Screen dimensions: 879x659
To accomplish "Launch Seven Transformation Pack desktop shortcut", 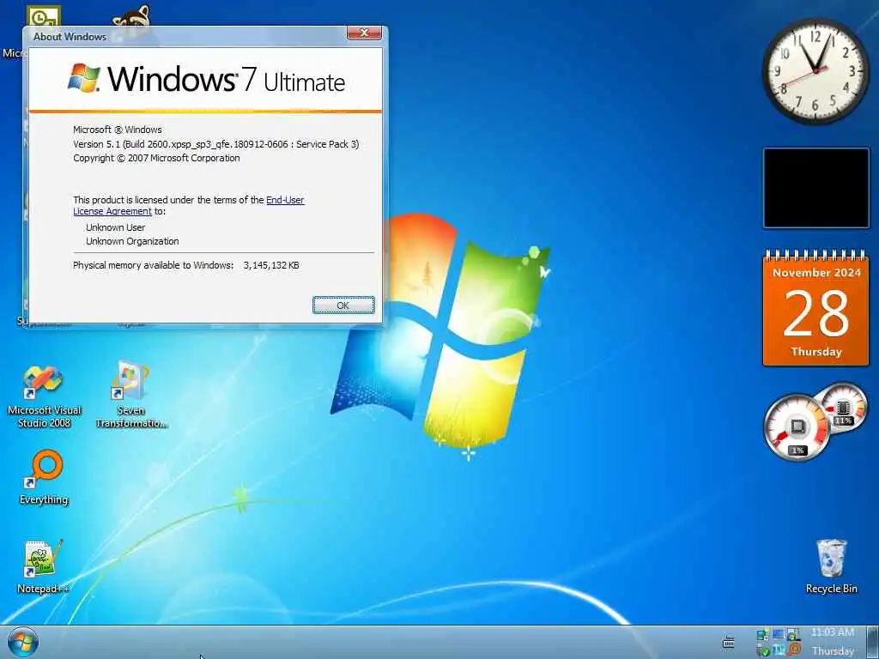I will [131, 396].
